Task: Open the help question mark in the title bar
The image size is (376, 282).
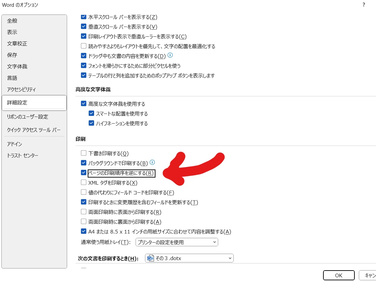Action: click(364, 5)
